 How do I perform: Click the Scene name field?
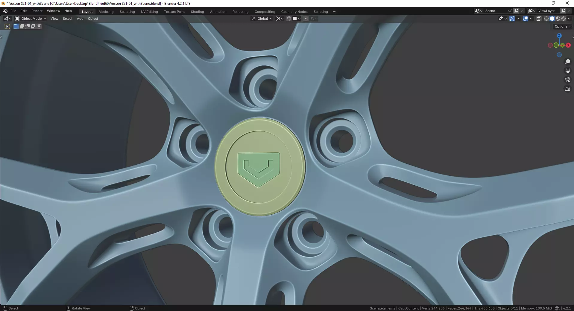pos(495,11)
